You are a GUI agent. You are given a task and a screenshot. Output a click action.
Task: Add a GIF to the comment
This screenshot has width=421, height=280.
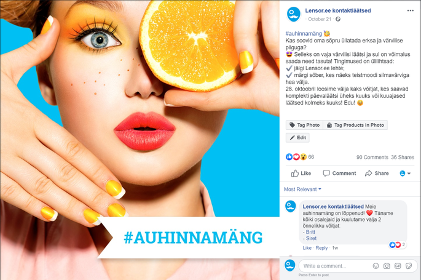[x=398, y=266]
